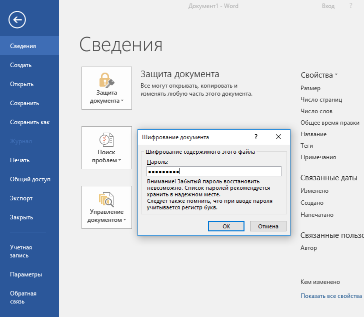The width and height of the screenshot is (364, 317).
Task: Click the back arrow circle icon
Action: point(17,20)
